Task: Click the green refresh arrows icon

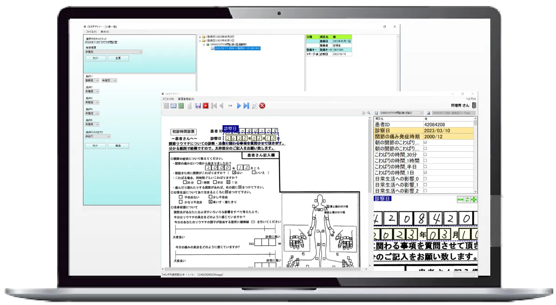Action: pyautogui.click(x=467, y=199)
